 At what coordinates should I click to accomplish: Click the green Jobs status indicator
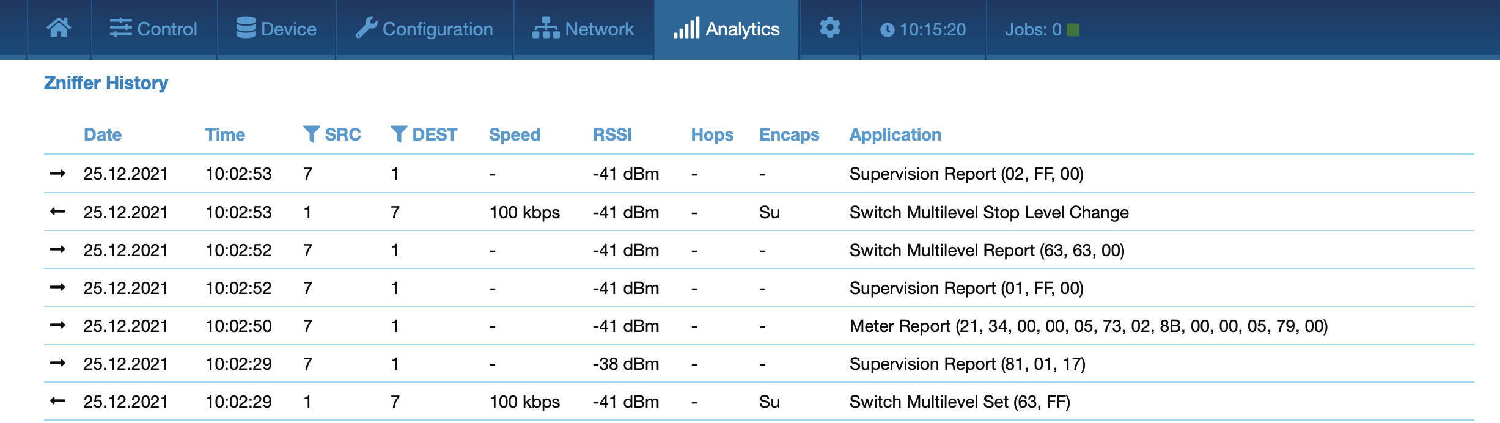tap(1073, 29)
